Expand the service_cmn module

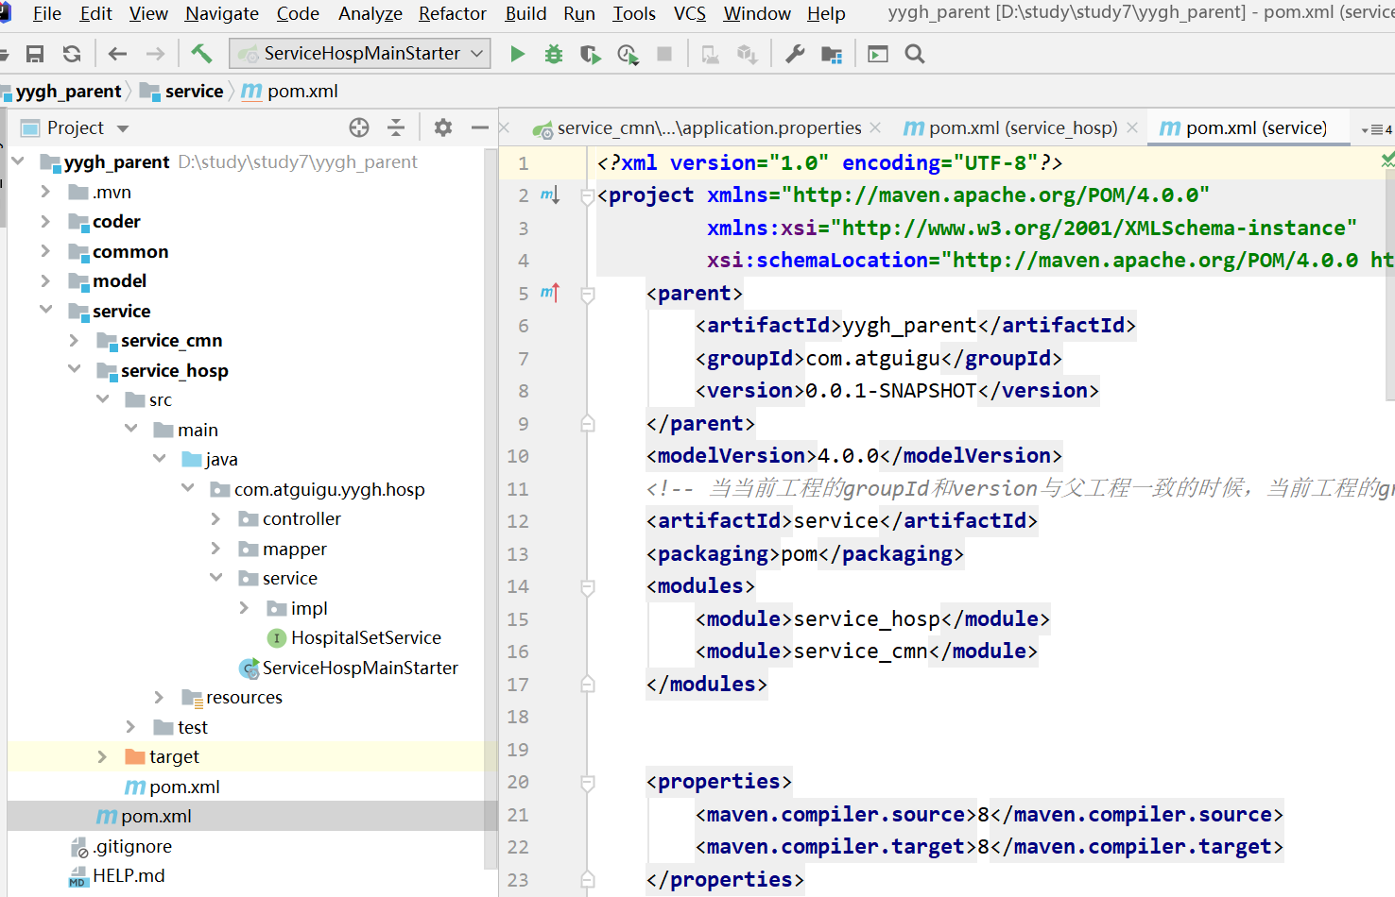click(x=74, y=340)
